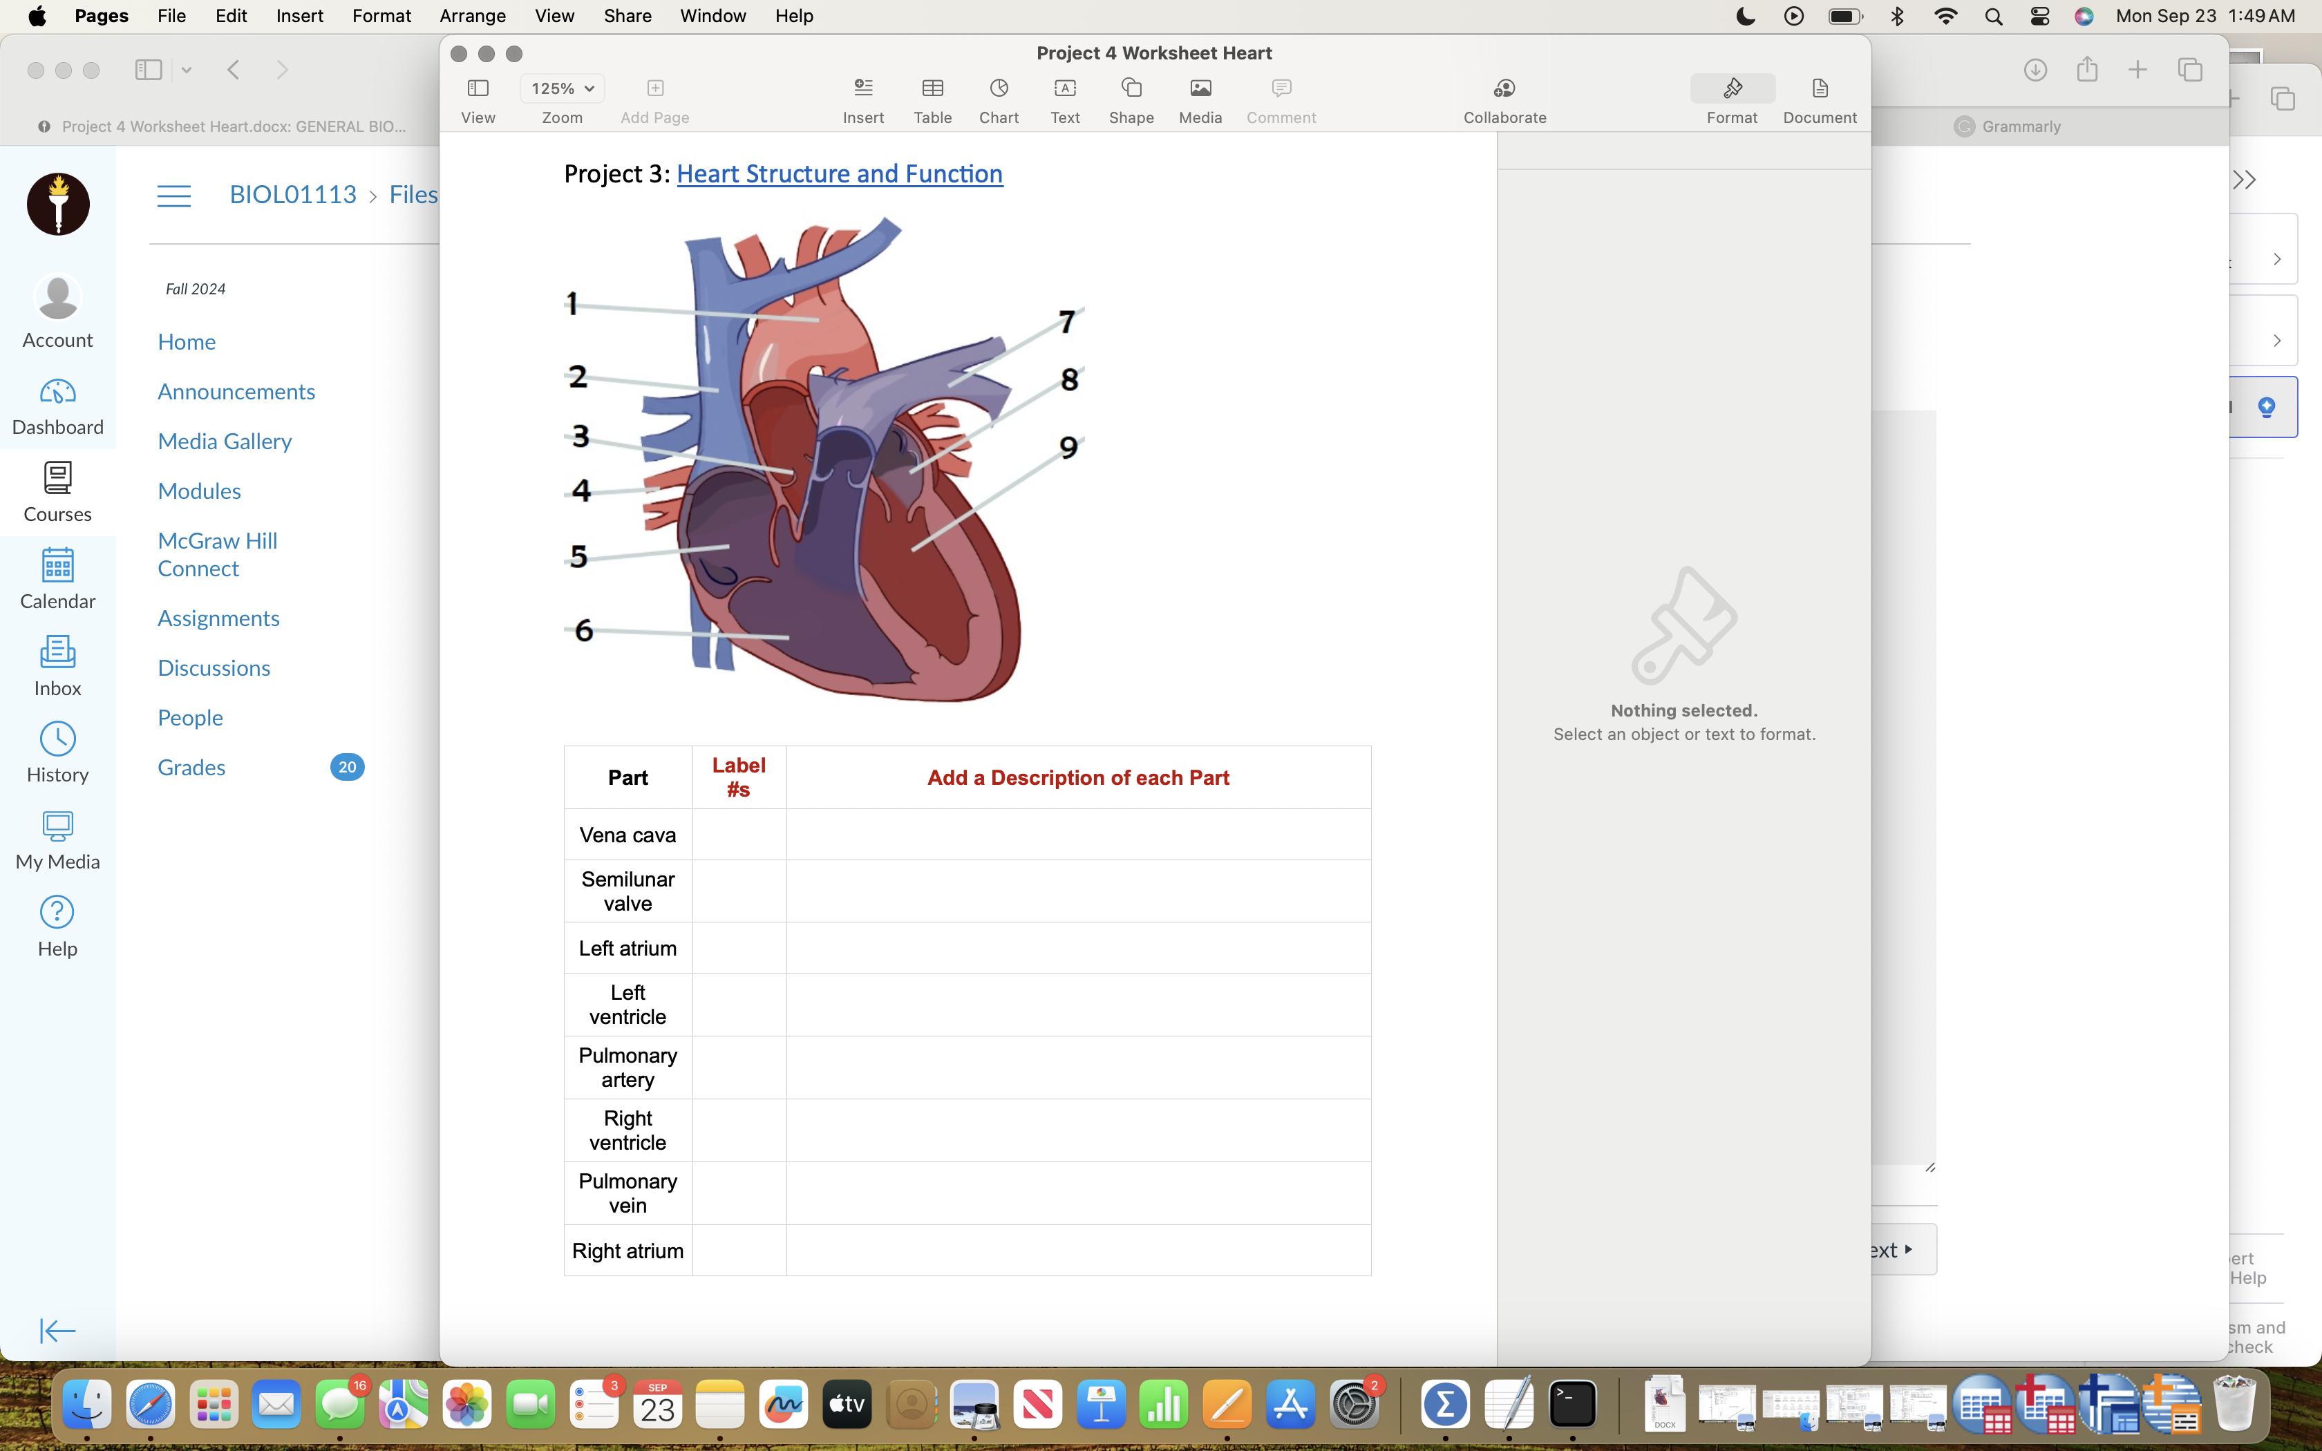Open Safari downloads

pos(2035,69)
